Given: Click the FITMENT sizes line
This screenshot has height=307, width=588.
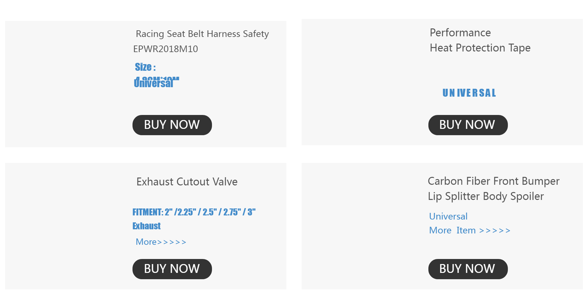Looking at the screenshot, I should click(x=194, y=212).
